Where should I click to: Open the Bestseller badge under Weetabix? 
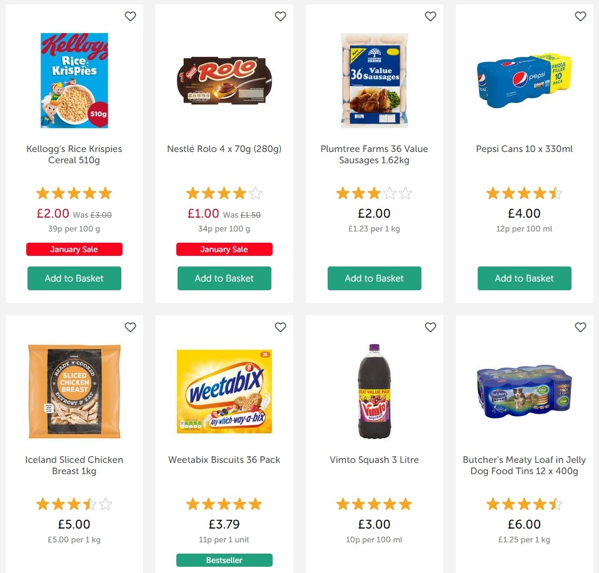tap(224, 560)
